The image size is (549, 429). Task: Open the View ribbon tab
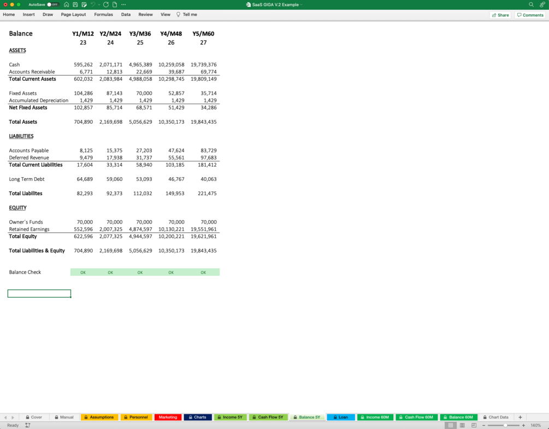point(166,15)
